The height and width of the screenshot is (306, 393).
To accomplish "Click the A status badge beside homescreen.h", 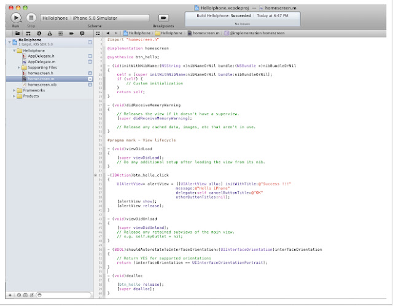I will (90, 74).
